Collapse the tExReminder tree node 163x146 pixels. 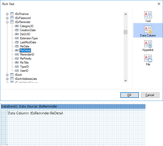[x=7, y=22]
